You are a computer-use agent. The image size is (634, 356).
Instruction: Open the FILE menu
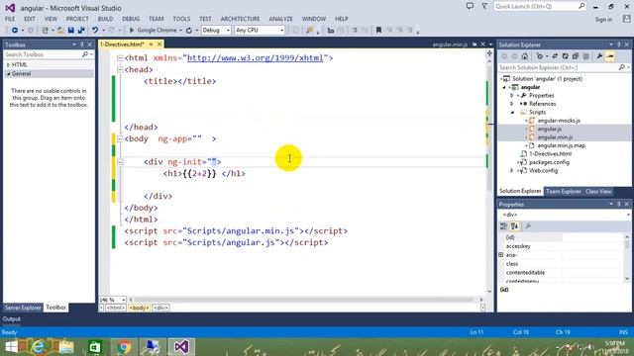[10, 19]
